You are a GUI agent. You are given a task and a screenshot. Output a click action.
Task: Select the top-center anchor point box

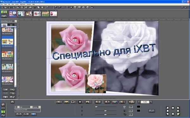[173, 108]
